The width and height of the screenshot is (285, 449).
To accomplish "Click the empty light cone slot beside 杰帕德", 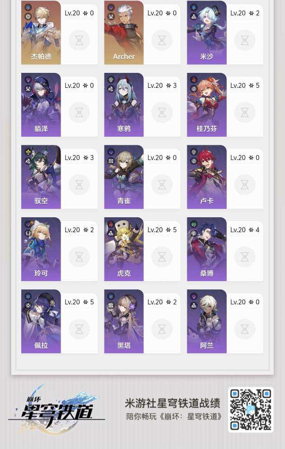I will 79,40.
